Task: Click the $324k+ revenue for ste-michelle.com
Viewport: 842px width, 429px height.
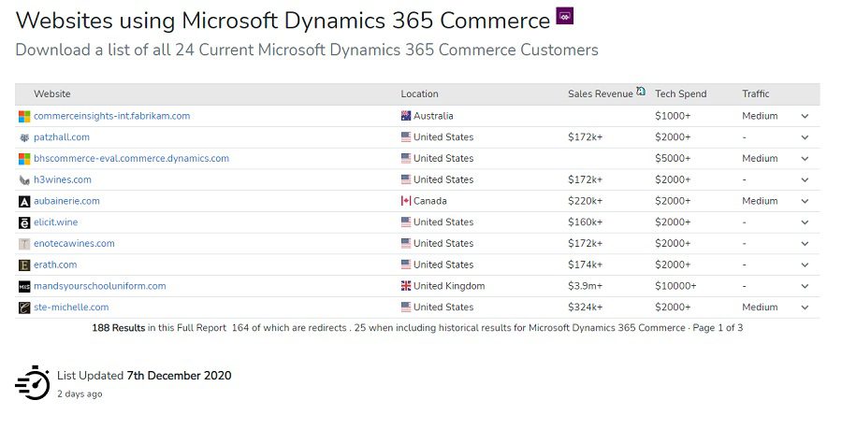Action: click(x=586, y=307)
